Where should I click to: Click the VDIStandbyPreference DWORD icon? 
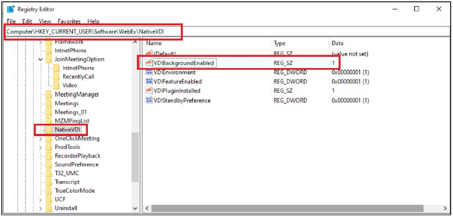tap(149, 100)
